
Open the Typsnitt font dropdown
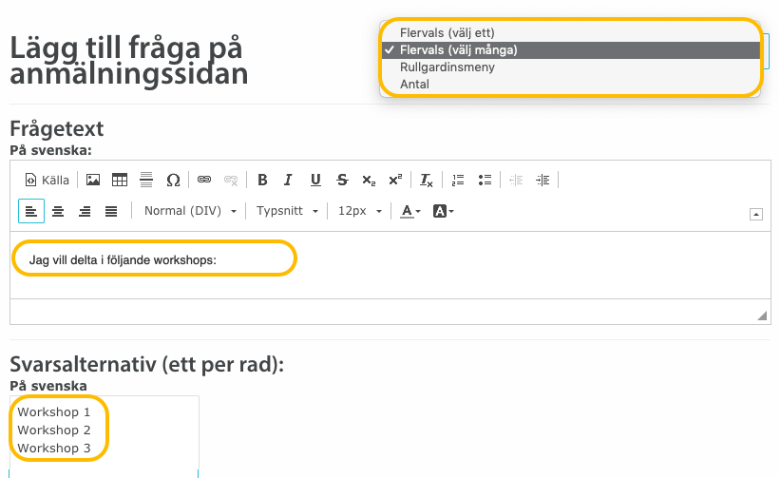point(285,211)
